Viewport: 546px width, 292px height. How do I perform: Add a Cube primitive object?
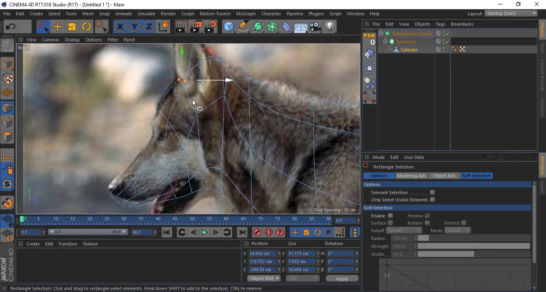pos(229,27)
